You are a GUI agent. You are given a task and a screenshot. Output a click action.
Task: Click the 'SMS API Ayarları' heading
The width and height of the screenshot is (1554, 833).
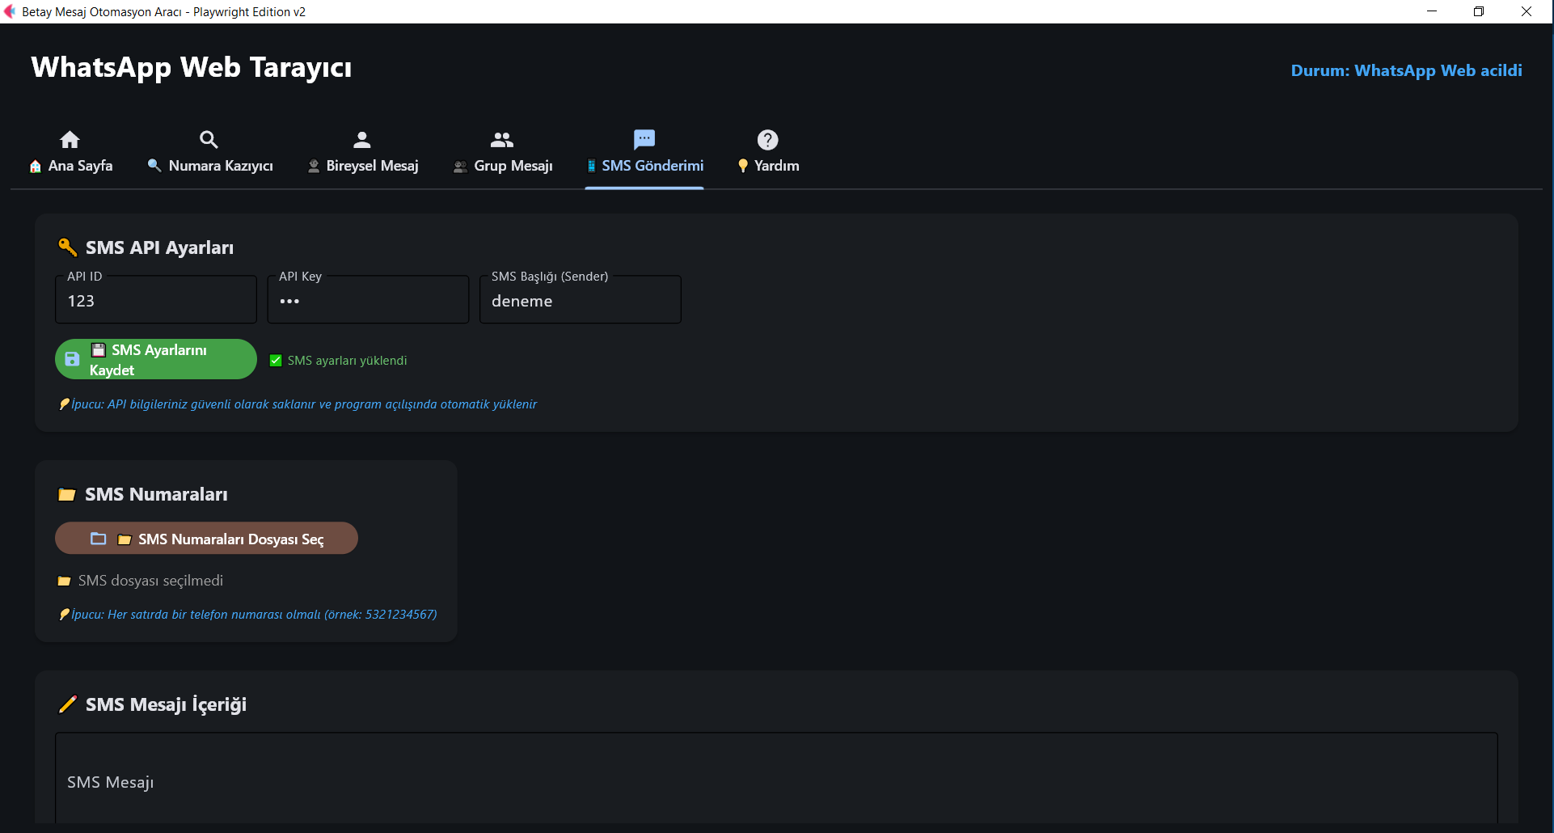point(159,247)
